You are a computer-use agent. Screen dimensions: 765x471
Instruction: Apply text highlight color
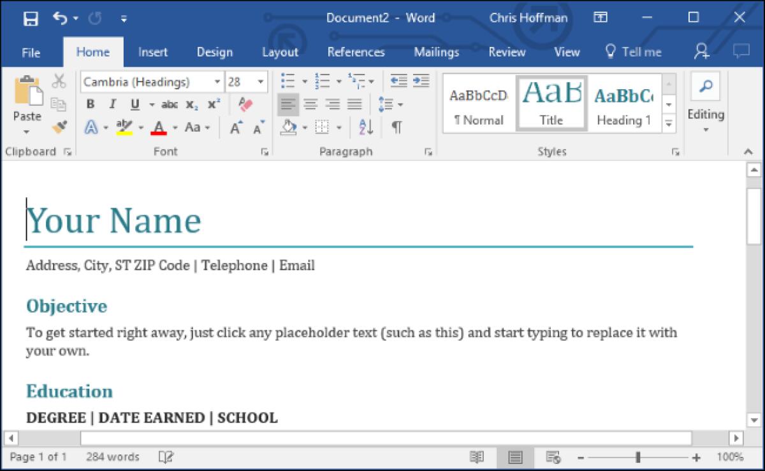coord(124,127)
